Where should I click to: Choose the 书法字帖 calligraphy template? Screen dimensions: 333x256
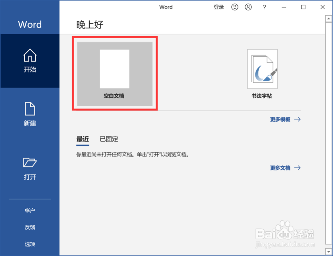click(x=262, y=74)
